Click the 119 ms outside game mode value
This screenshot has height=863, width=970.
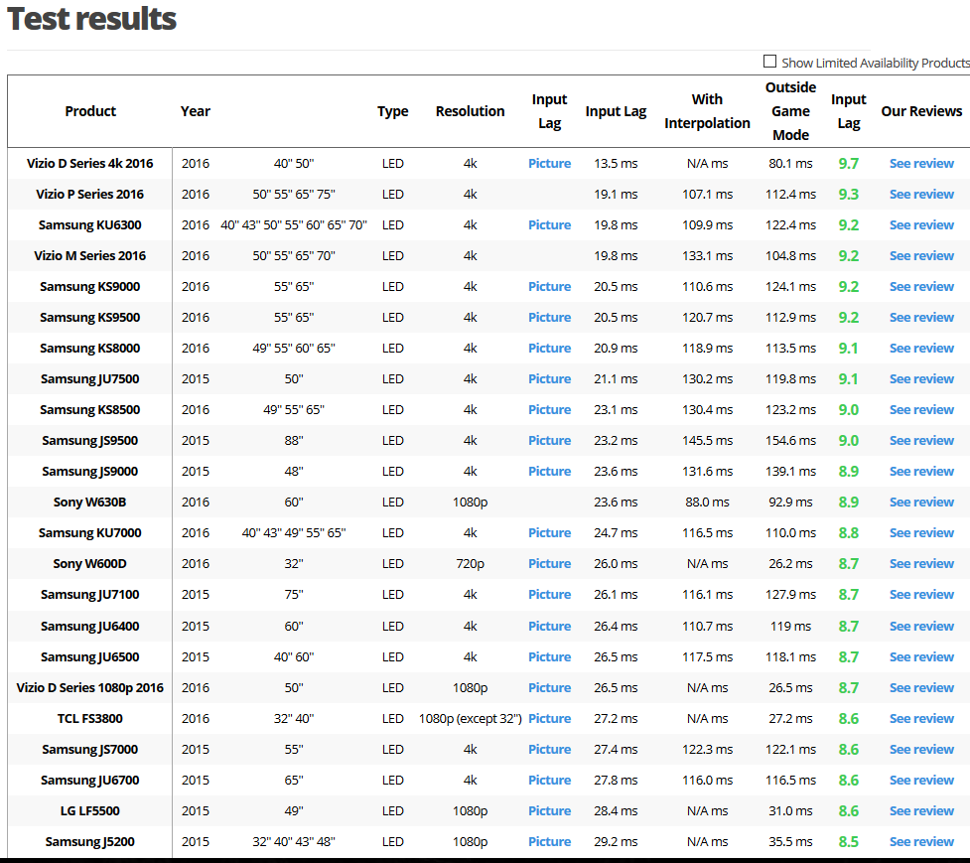point(790,626)
